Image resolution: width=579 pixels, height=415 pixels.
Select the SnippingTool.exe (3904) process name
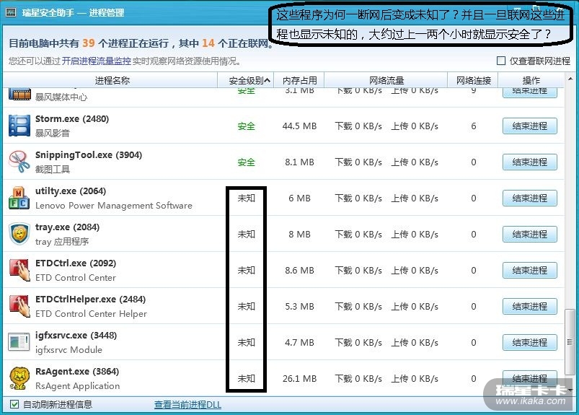89,155
